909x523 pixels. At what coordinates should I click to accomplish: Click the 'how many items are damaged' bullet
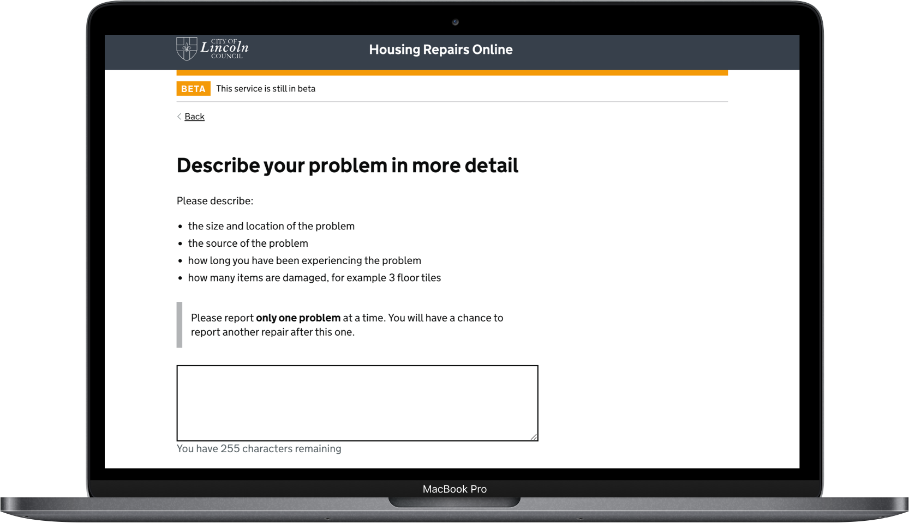[314, 278]
